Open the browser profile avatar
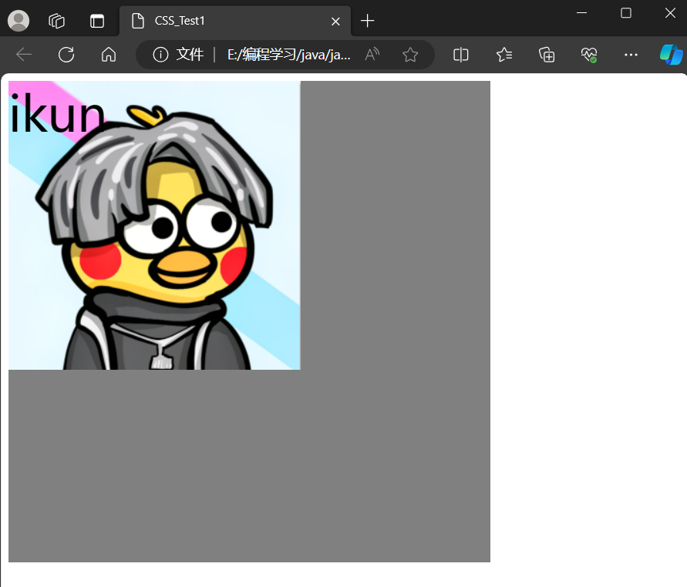The height and width of the screenshot is (587, 687). (19, 21)
